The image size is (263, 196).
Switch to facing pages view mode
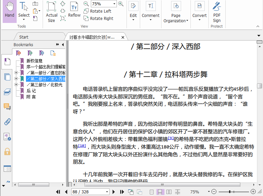click(169, 192)
